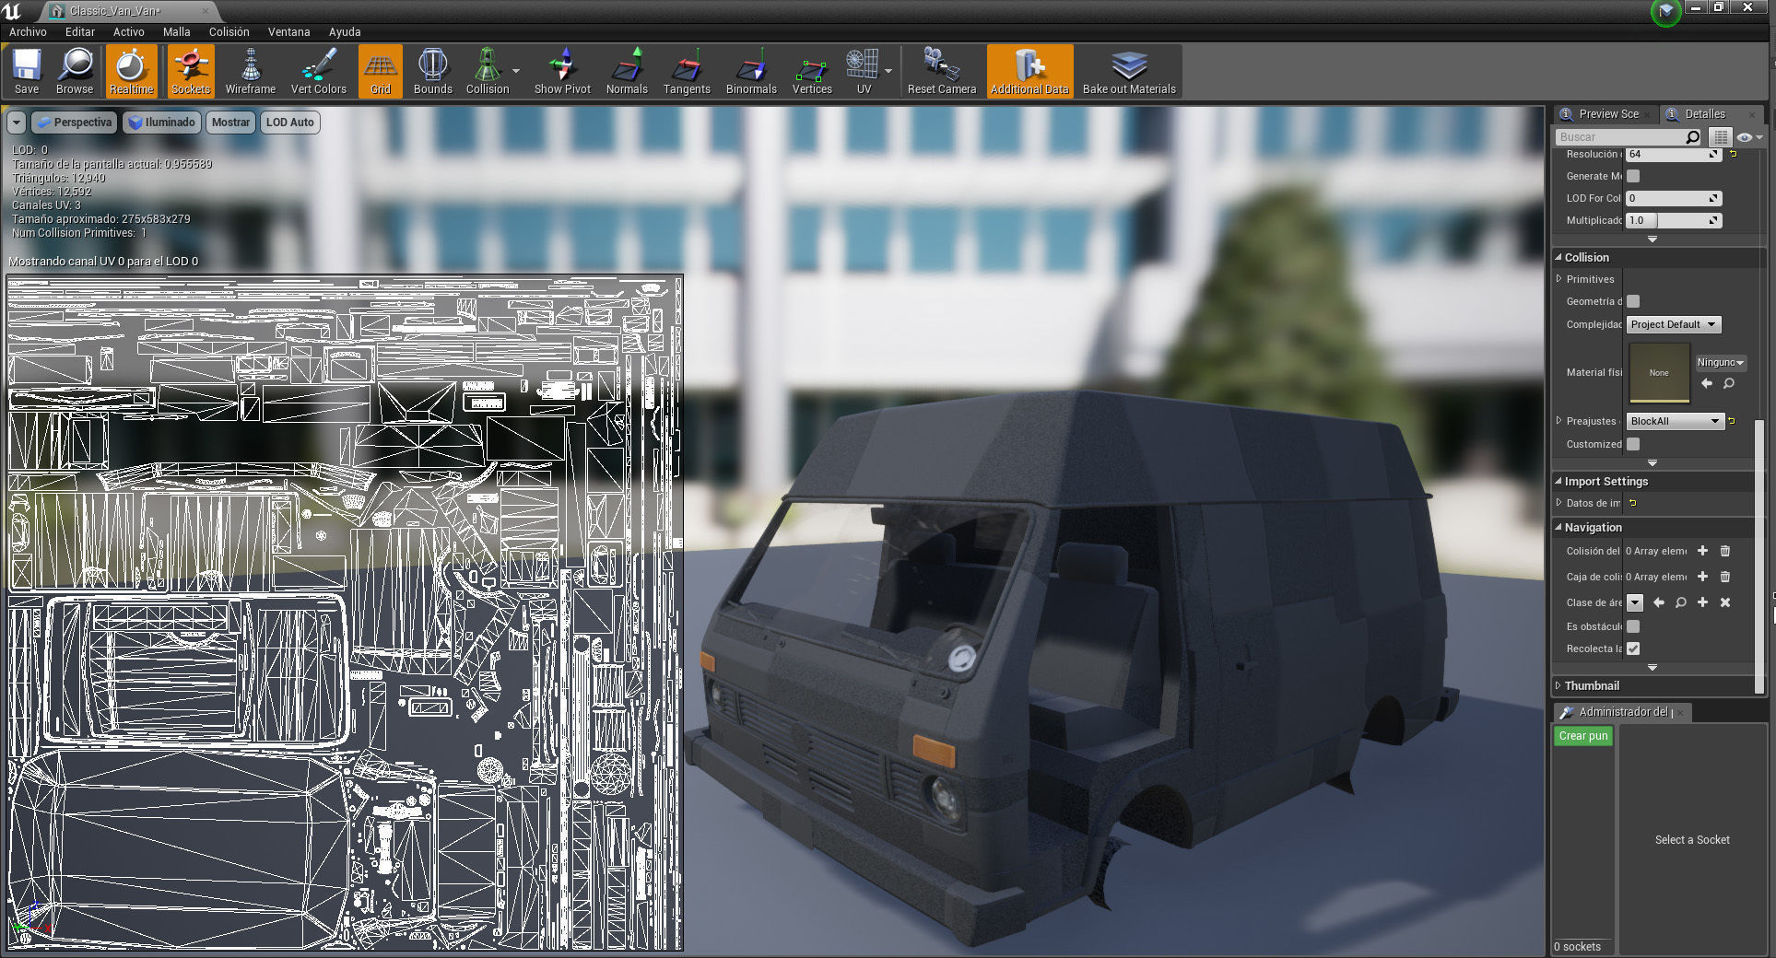Open the Project Default complexity dropdown
The height and width of the screenshot is (958, 1776).
1674,324
